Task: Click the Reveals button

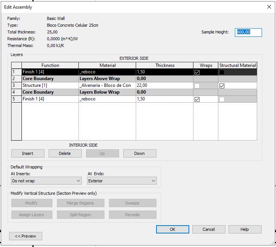Action: coord(133,215)
